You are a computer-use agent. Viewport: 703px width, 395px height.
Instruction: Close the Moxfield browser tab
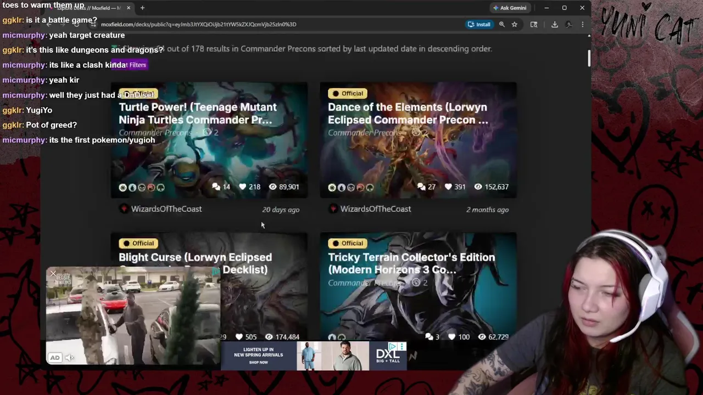click(x=129, y=8)
